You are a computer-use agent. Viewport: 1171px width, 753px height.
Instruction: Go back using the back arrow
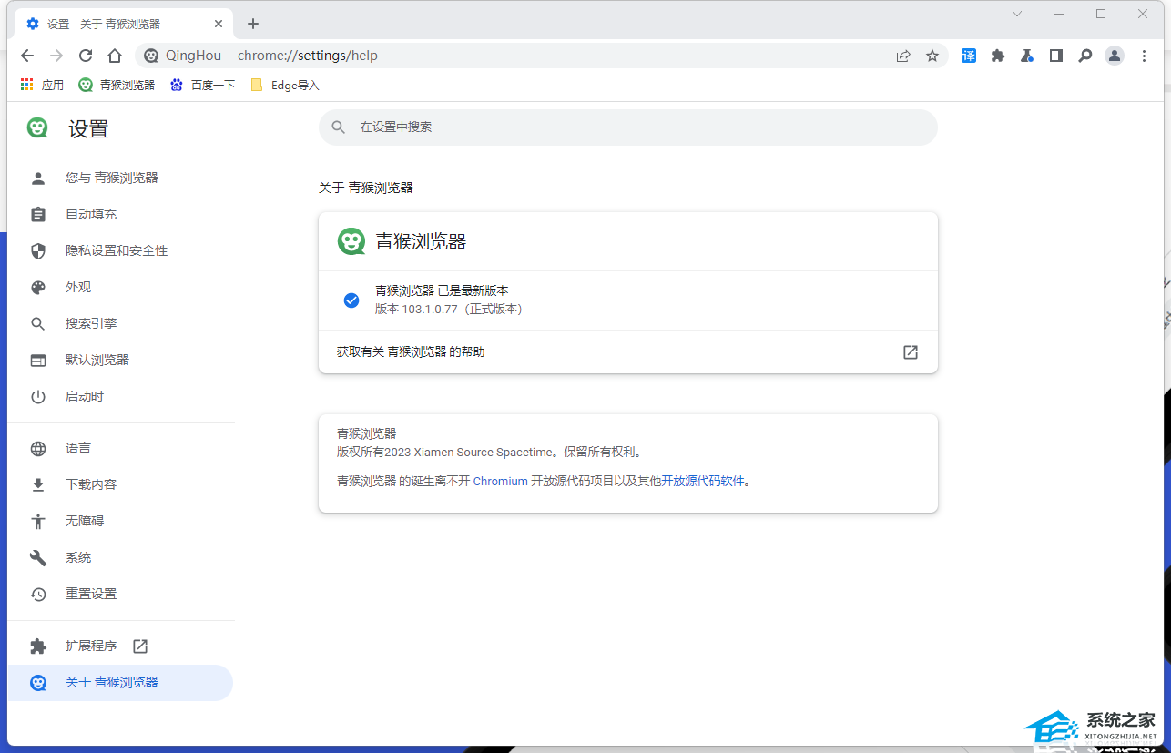[27, 56]
